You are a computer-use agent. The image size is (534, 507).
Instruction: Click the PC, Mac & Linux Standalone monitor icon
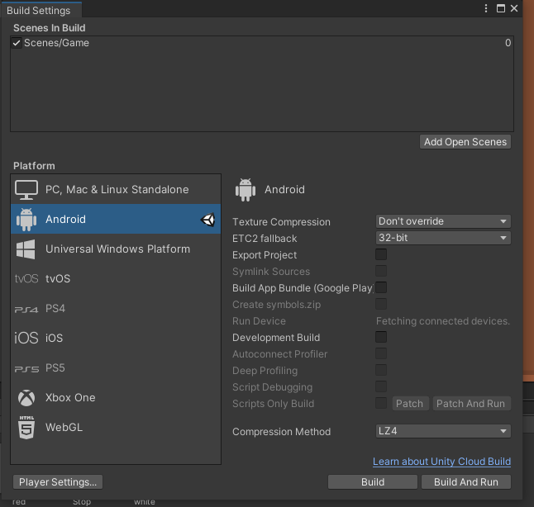26,190
